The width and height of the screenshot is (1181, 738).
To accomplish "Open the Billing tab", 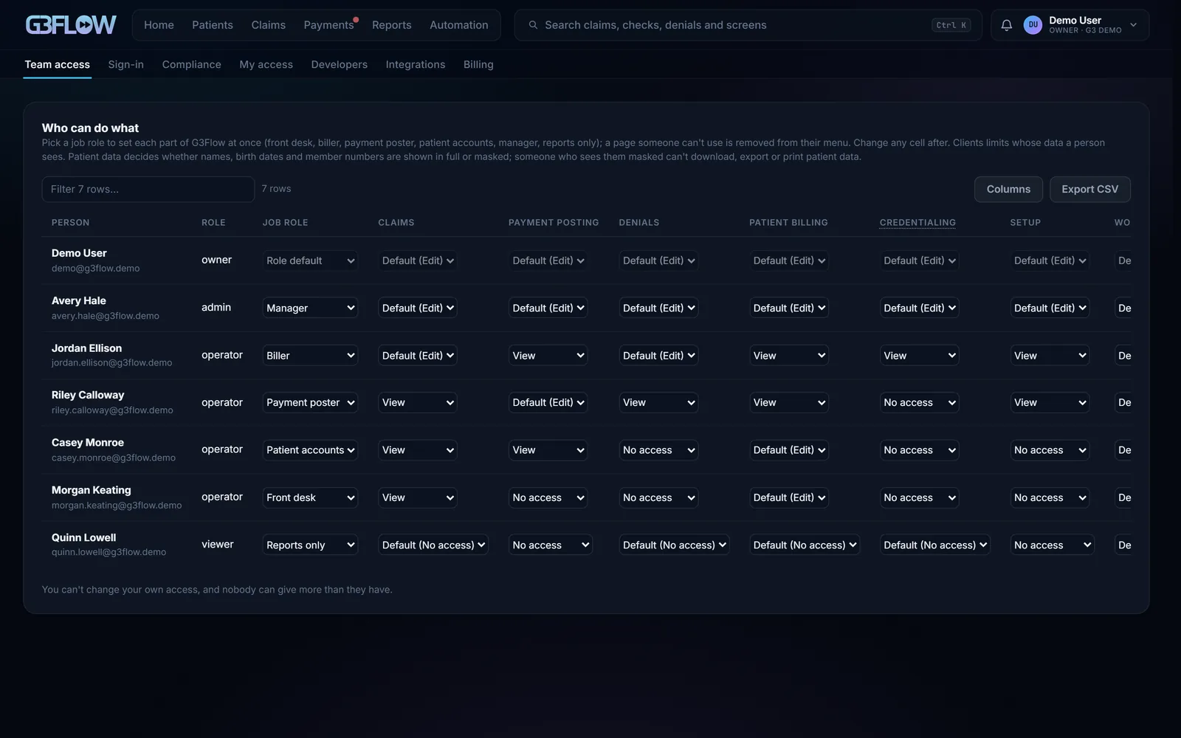I will pos(478,65).
